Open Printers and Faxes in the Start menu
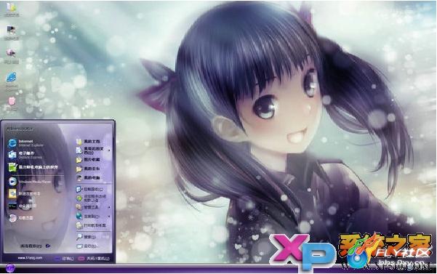The image size is (437, 274). pos(91,225)
